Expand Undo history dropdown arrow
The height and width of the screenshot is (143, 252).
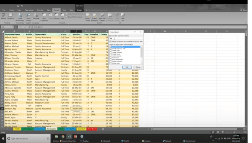coord(24,6)
